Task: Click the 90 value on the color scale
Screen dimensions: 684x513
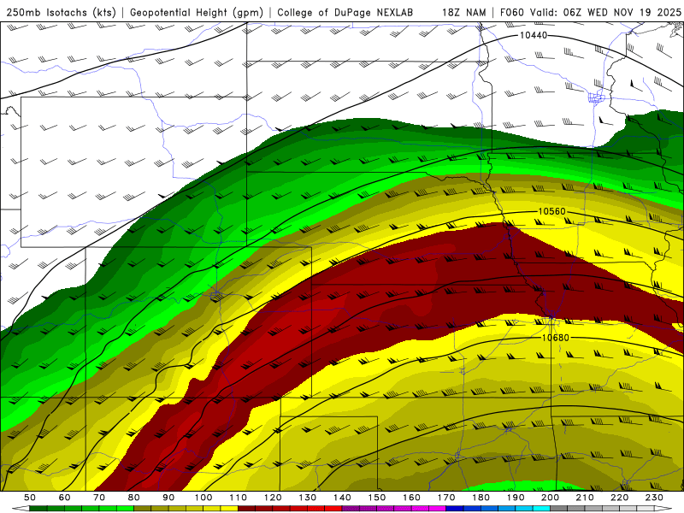Action: [x=168, y=498]
